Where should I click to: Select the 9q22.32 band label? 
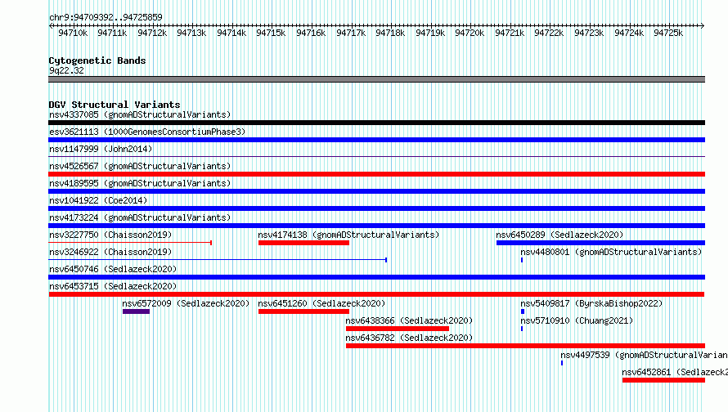(x=66, y=70)
